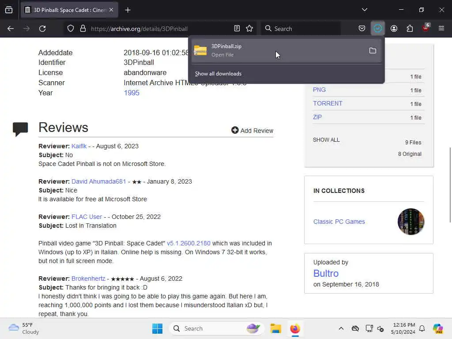Click the Classic PC Games thumbnail

[411, 222]
